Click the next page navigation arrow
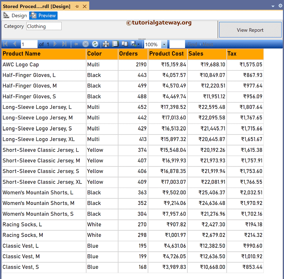Image resolution: width=284 pixels, height=279 pixels. coord(55,44)
